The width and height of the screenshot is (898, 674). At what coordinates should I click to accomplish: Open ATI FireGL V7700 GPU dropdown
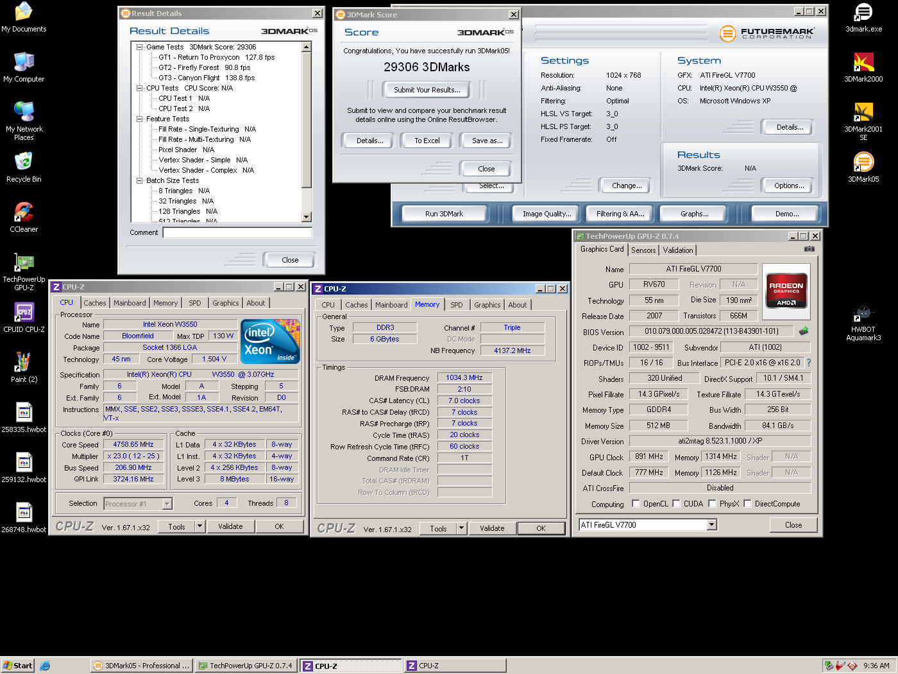point(711,524)
